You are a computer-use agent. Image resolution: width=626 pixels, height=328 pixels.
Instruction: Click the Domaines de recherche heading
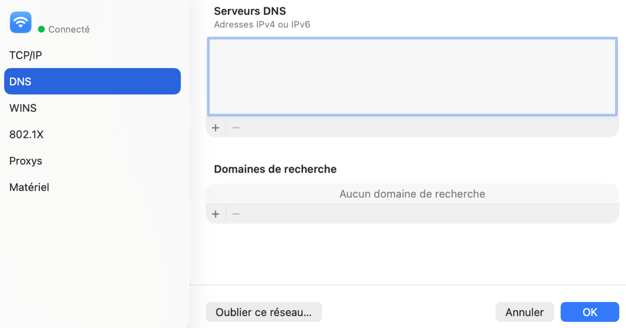click(275, 169)
